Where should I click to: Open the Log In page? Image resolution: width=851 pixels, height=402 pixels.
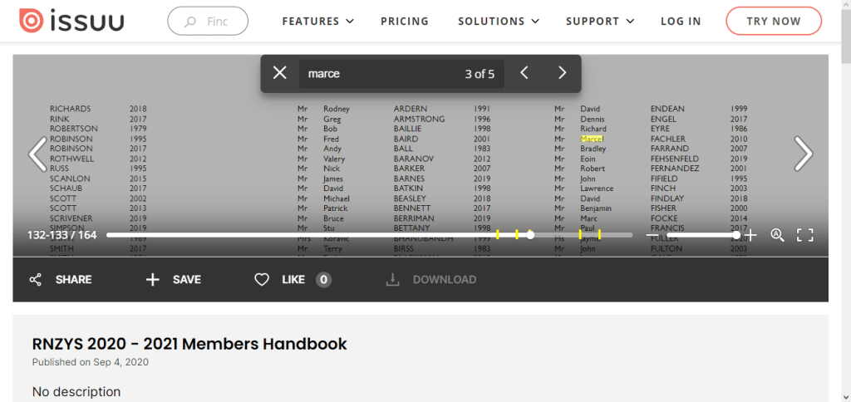(681, 21)
